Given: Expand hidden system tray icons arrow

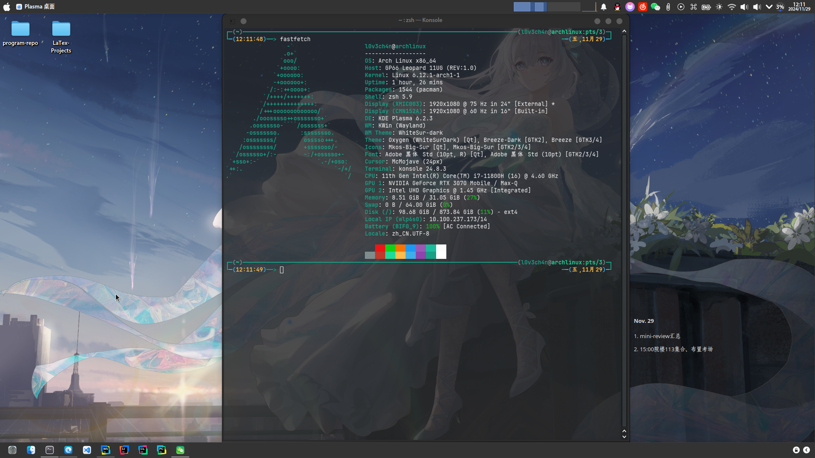Looking at the screenshot, I should point(769,7).
